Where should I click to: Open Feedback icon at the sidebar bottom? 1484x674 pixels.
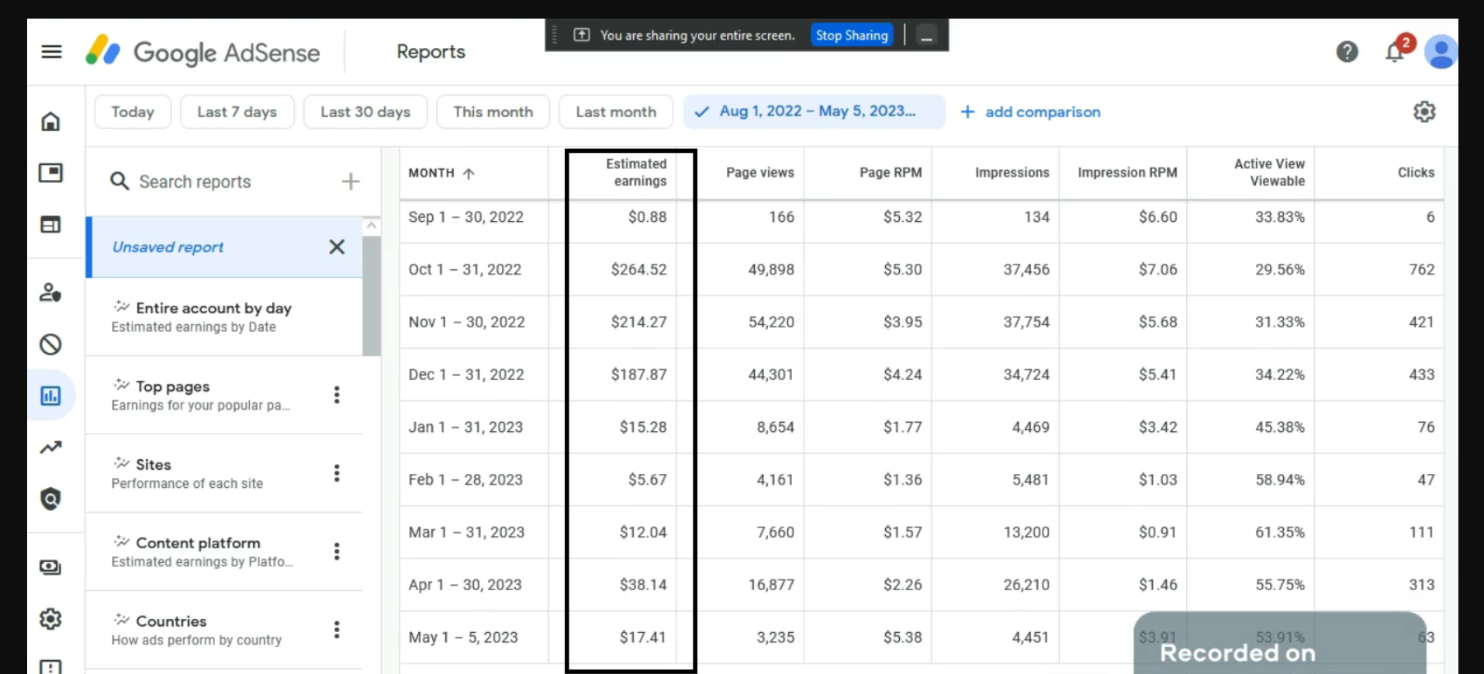(x=50, y=667)
